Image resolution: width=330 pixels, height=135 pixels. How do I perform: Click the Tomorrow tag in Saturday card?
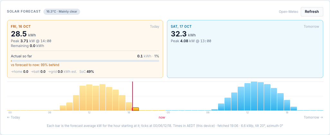[311, 26]
